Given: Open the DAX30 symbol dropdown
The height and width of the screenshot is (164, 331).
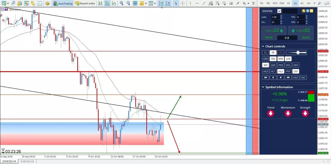Looking at the screenshot, I should click(x=279, y=11).
